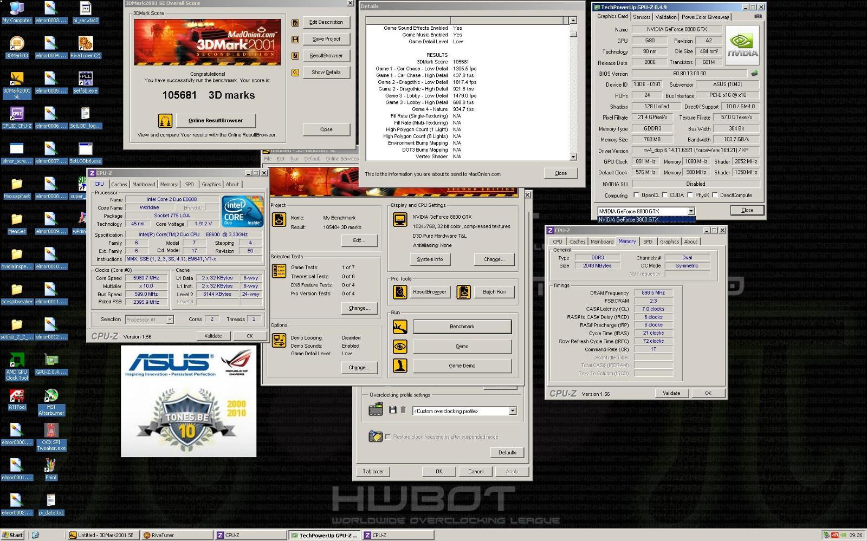Open Hexuspifast folder on desktop
Image resolution: width=867 pixels, height=541 pixels.
[17, 188]
